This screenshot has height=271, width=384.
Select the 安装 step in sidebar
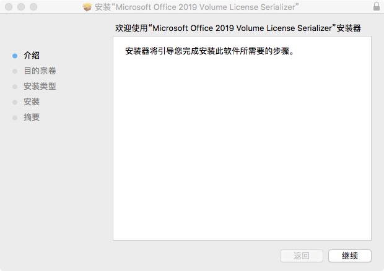(x=32, y=101)
